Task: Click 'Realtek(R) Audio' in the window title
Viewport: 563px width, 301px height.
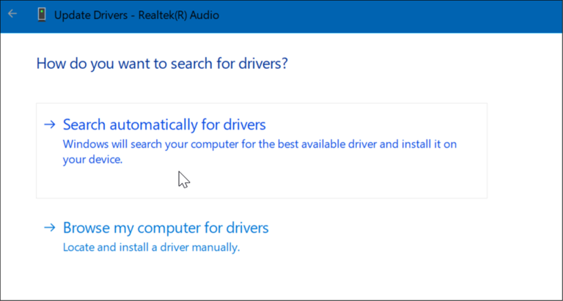Action: point(179,15)
